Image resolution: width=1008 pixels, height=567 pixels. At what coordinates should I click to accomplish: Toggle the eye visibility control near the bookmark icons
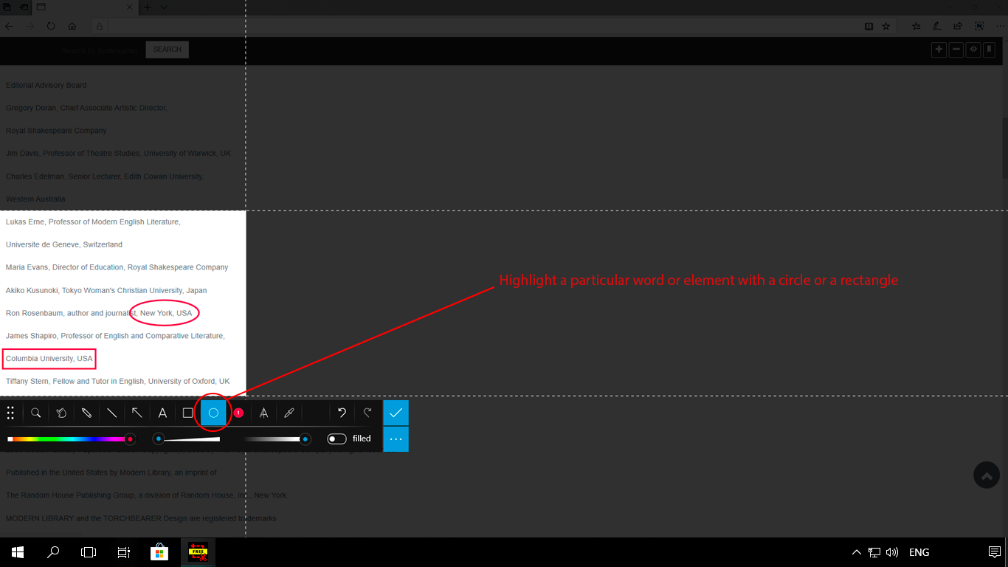(x=973, y=49)
